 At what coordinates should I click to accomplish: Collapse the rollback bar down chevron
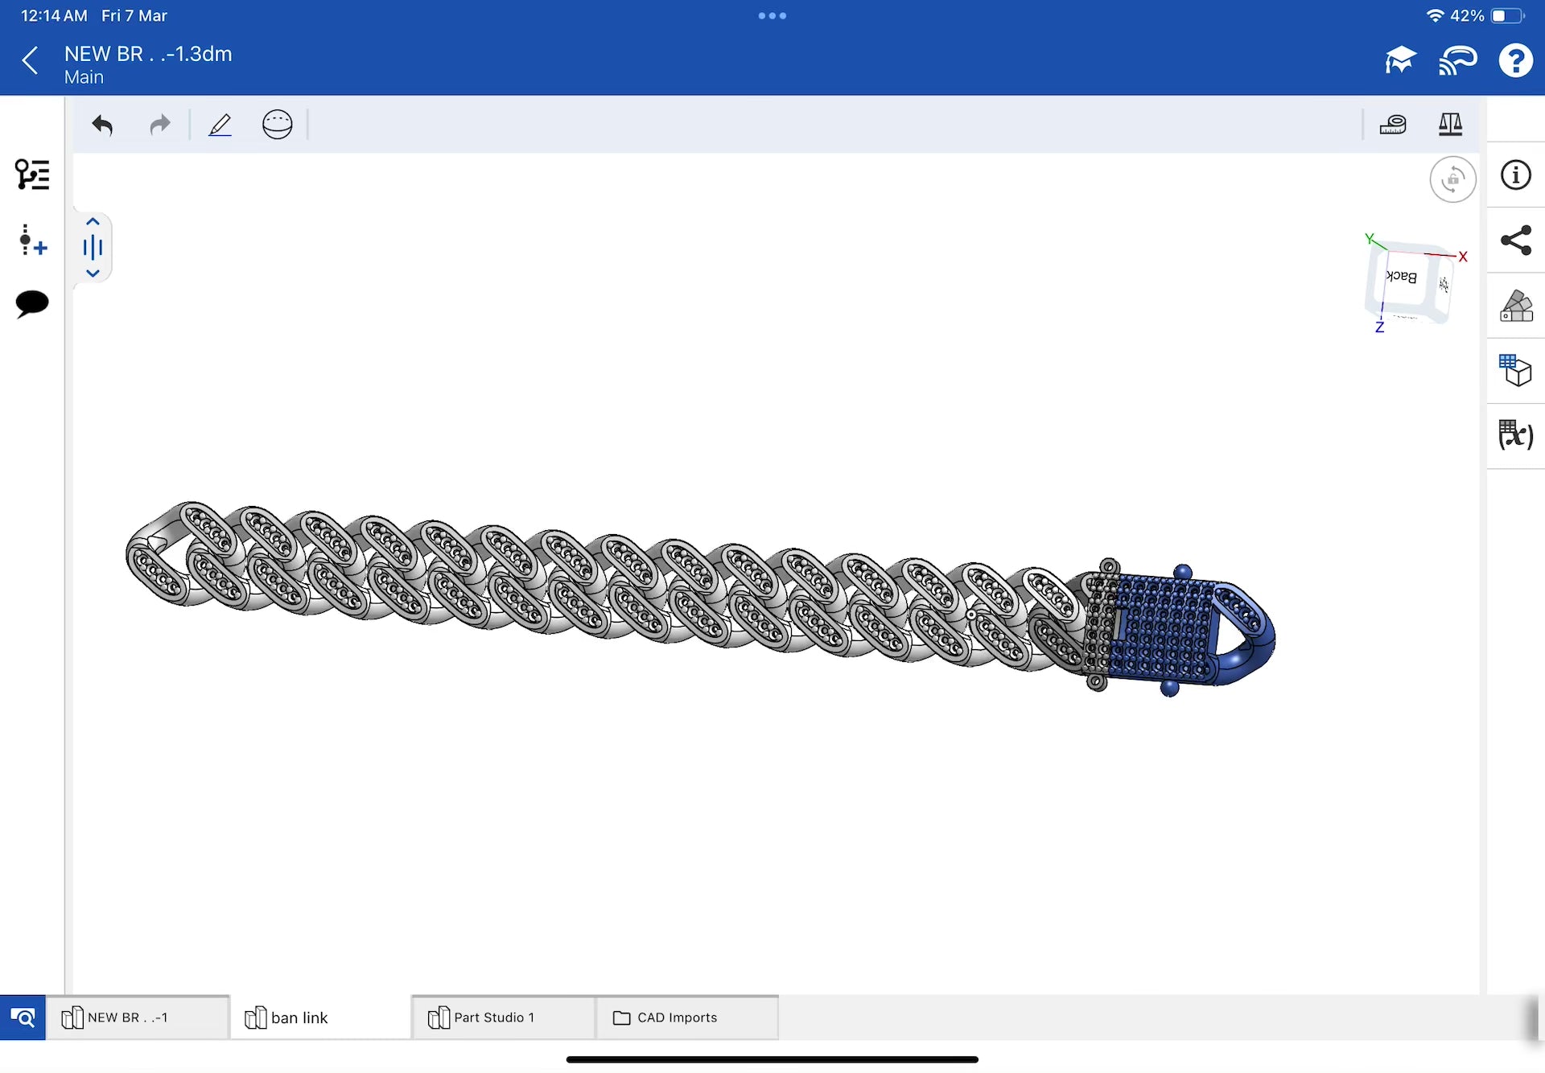pyautogui.click(x=93, y=273)
